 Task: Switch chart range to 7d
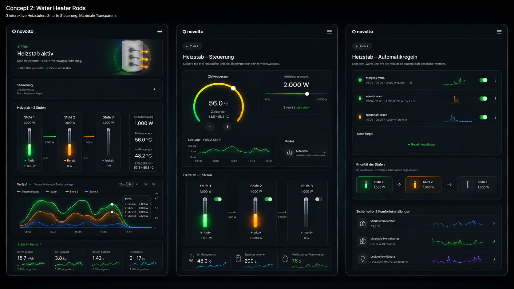coord(153,185)
